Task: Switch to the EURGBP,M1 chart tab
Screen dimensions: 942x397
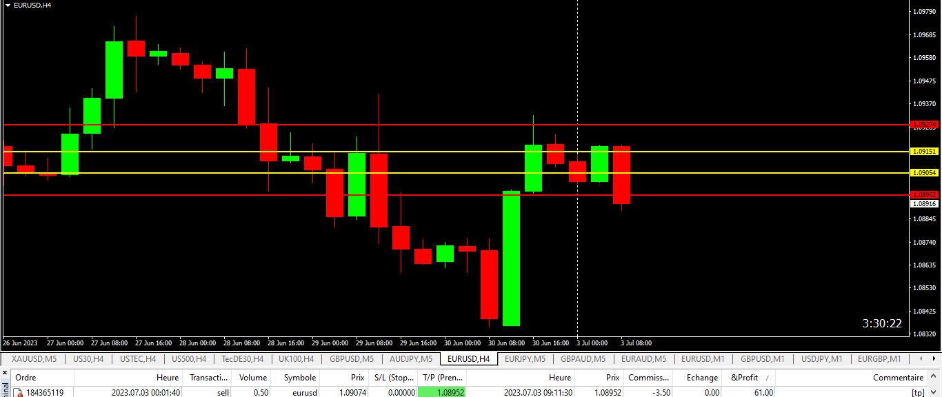Action: 879,359
